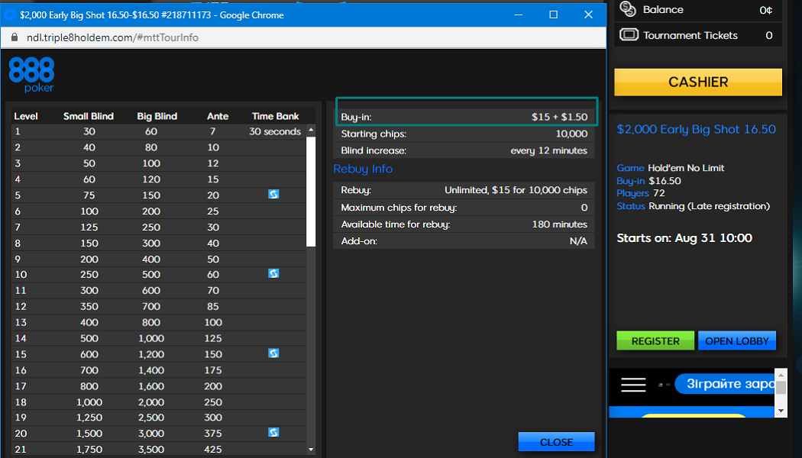Click the Tournament Tickets icon

[629, 35]
